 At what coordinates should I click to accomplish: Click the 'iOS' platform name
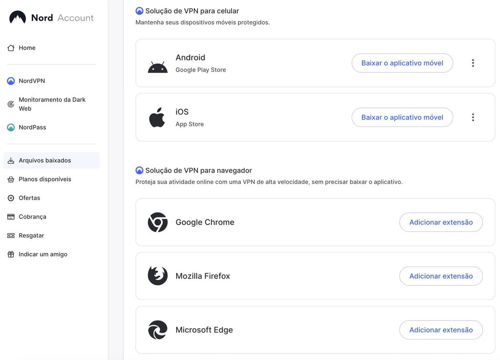[182, 112]
